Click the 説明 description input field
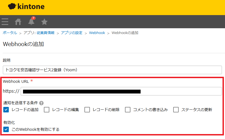Viewport: 225px width, 139px height. coord(112,70)
